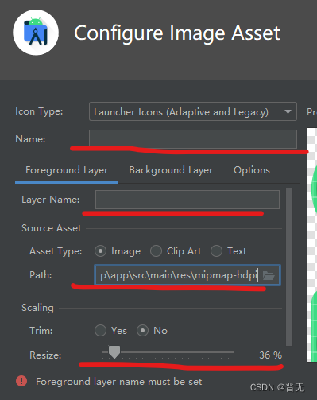The image size is (317, 400).
Task: Open the Options tab
Action: coord(252,170)
